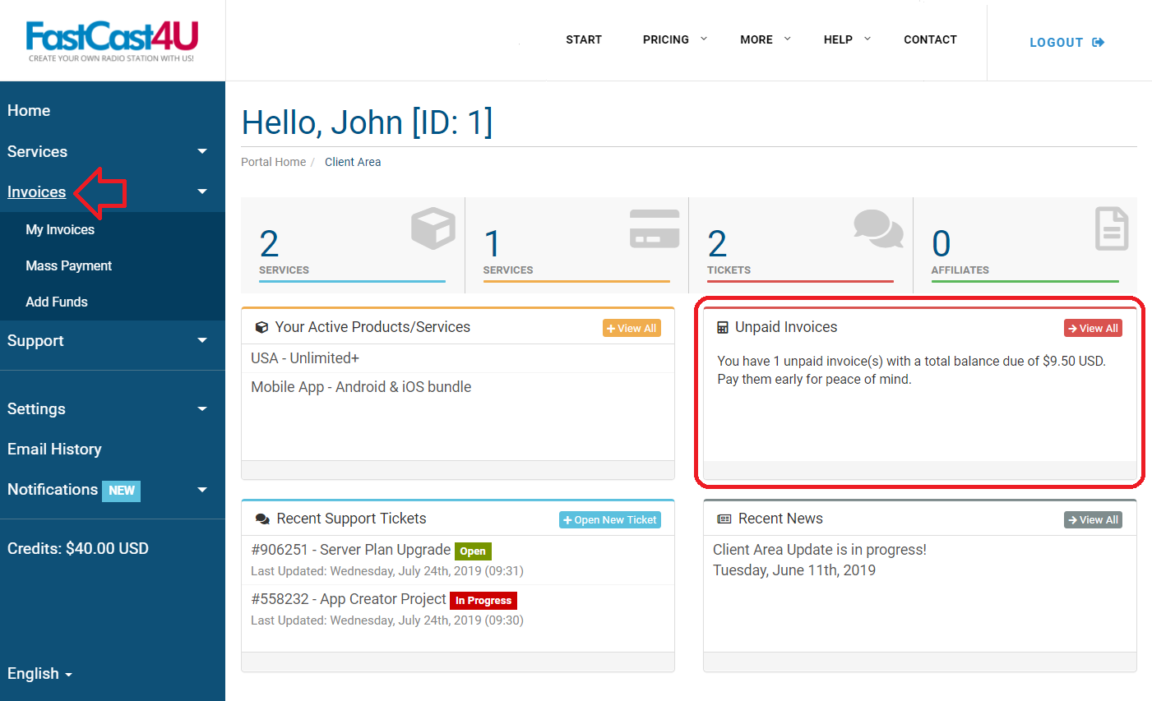Image resolution: width=1152 pixels, height=701 pixels.
Task: Collapse the Invoices sidebar menu arrow
Action: pos(202,191)
